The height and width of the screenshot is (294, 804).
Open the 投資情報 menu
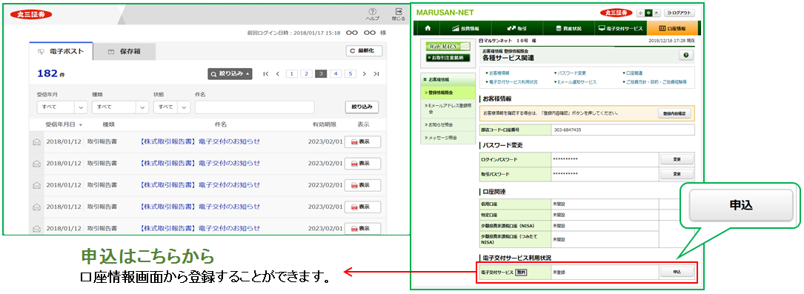pos(465,28)
